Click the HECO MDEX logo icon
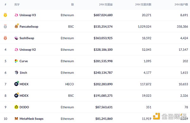This screenshot has width=190, height=123. pos(16,84)
